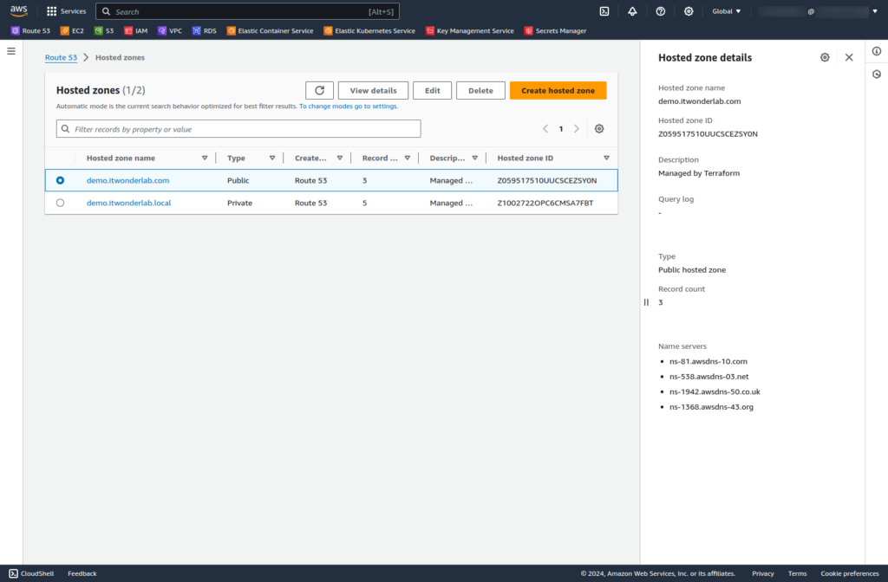This screenshot has height=582, width=888.
Task: Open Secrets Manager shortcut
Action: point(556,31)
